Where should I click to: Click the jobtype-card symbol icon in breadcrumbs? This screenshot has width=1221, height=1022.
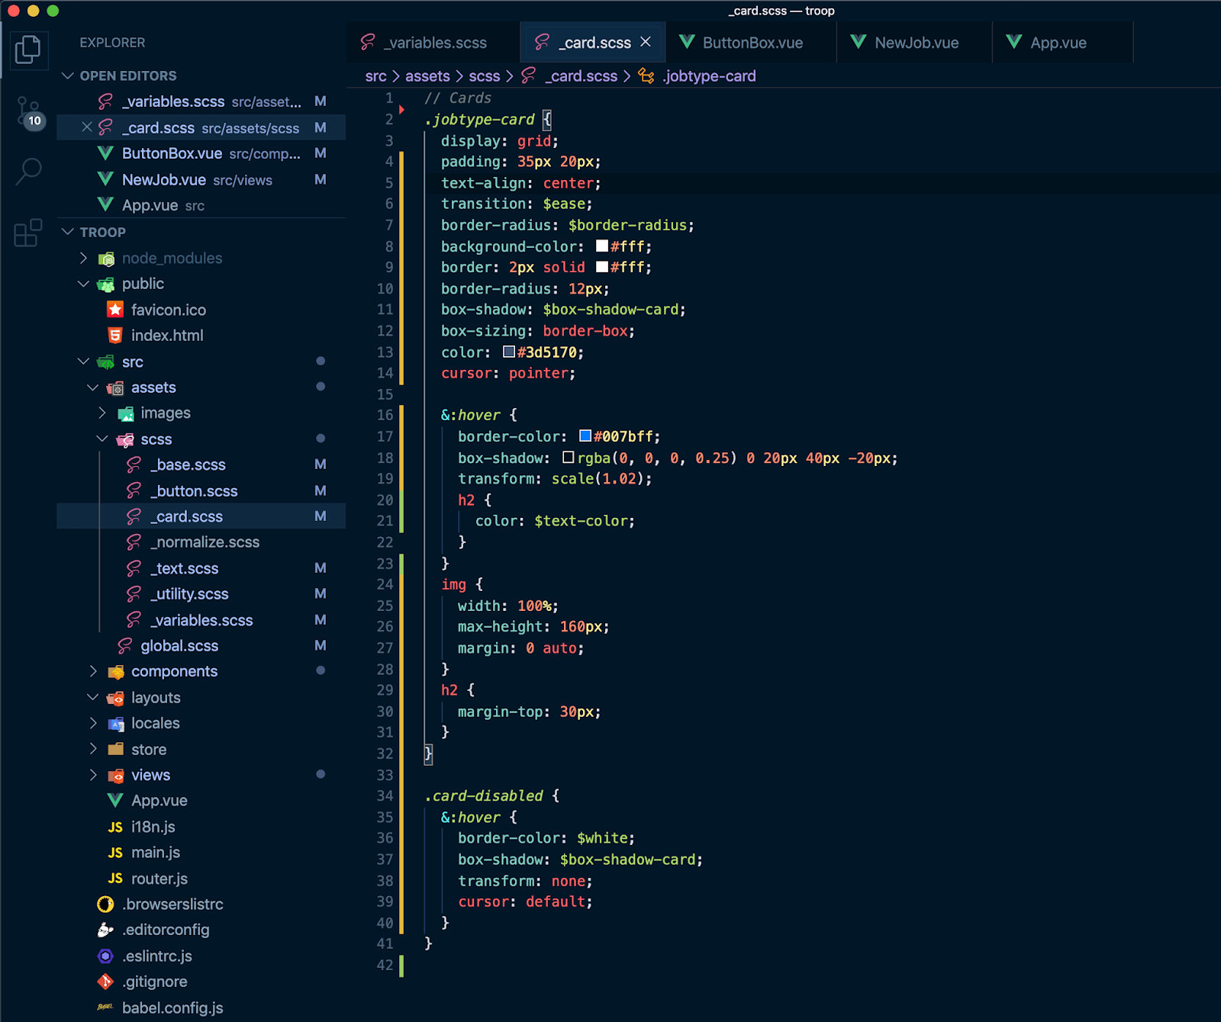(x=646, y=76)
